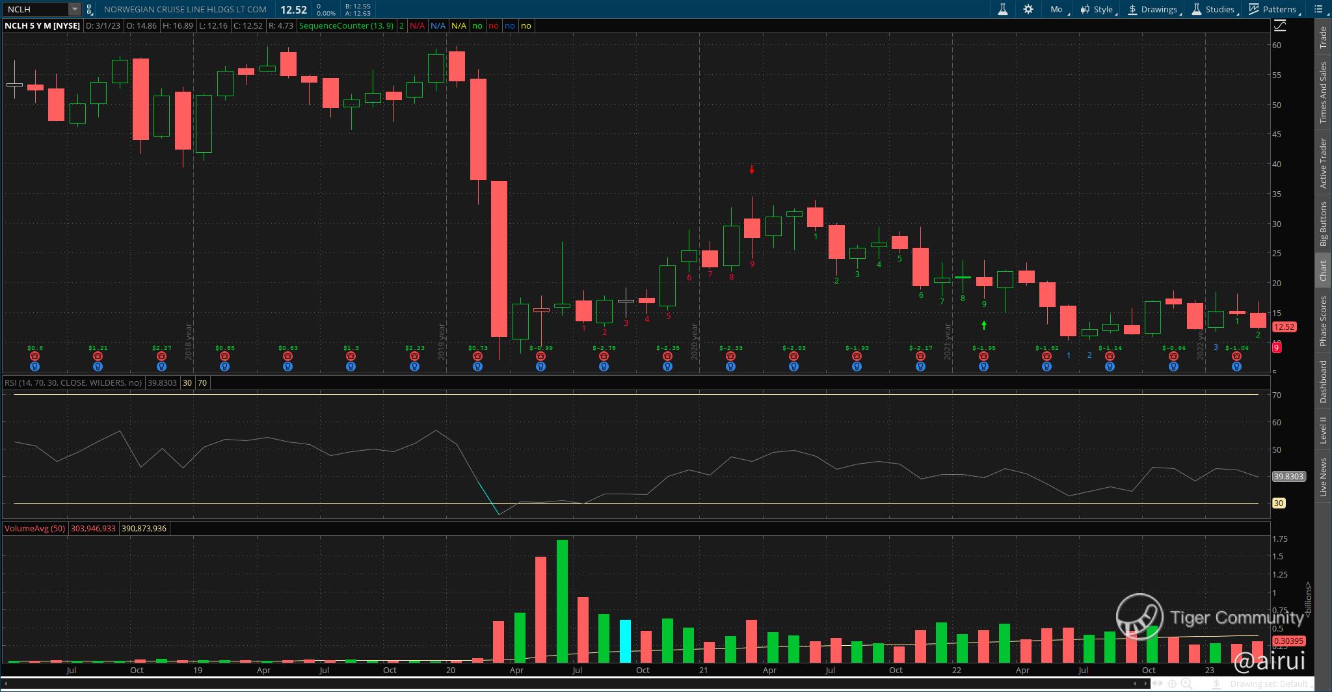Click the 39.8303 RSI value bubble on axis
The height and width of the screenshot is (692, 1332).
[1288, 476]
